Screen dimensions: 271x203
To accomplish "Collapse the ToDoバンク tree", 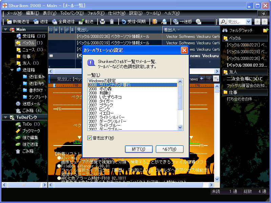I will pyautogui.click(x=5, y=117).
